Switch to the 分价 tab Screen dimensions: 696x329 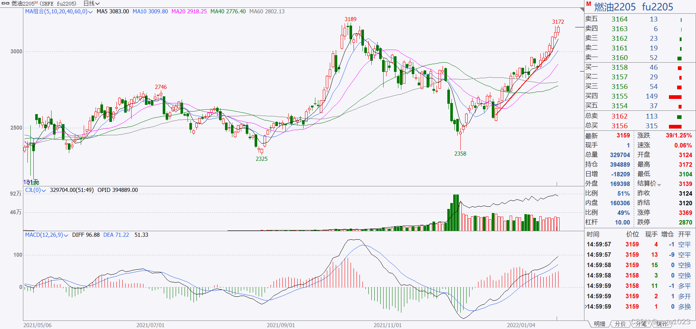pyautogui.click(x=620, y=324)
